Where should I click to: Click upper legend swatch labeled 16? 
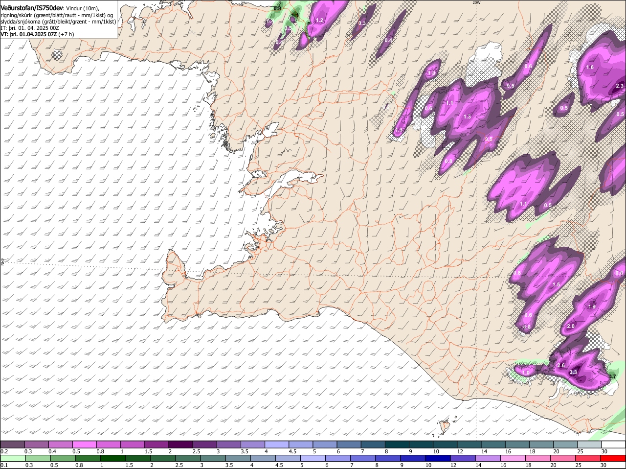click(517, 445)
